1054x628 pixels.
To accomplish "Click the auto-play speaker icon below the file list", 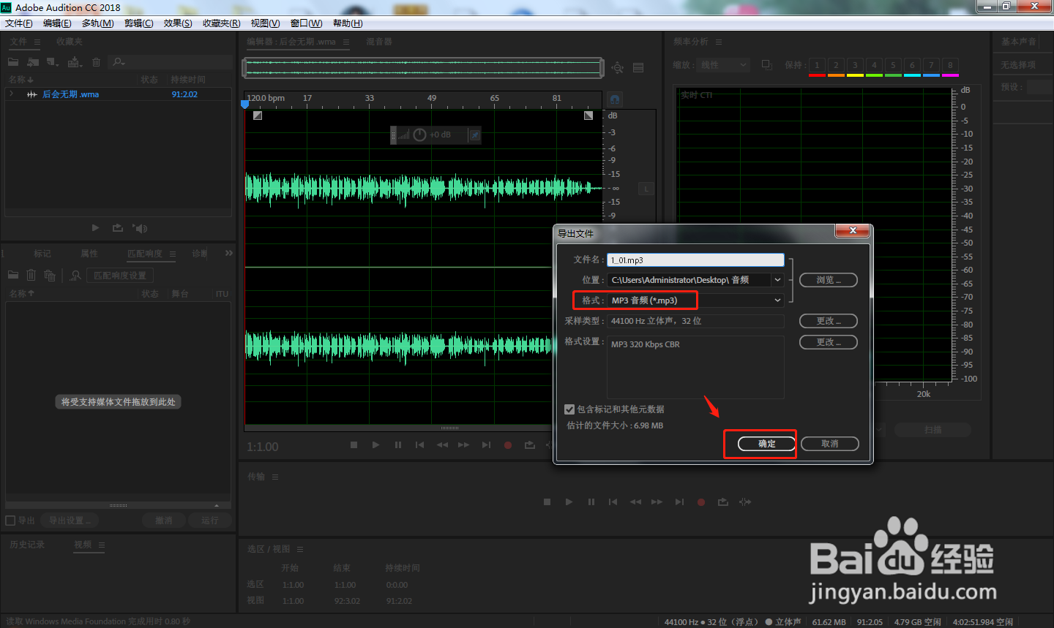I will click(140, 228).
